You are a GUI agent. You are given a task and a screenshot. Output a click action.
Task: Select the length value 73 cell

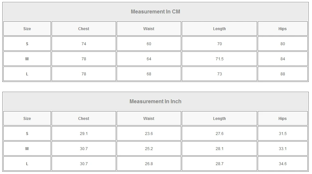219,74
